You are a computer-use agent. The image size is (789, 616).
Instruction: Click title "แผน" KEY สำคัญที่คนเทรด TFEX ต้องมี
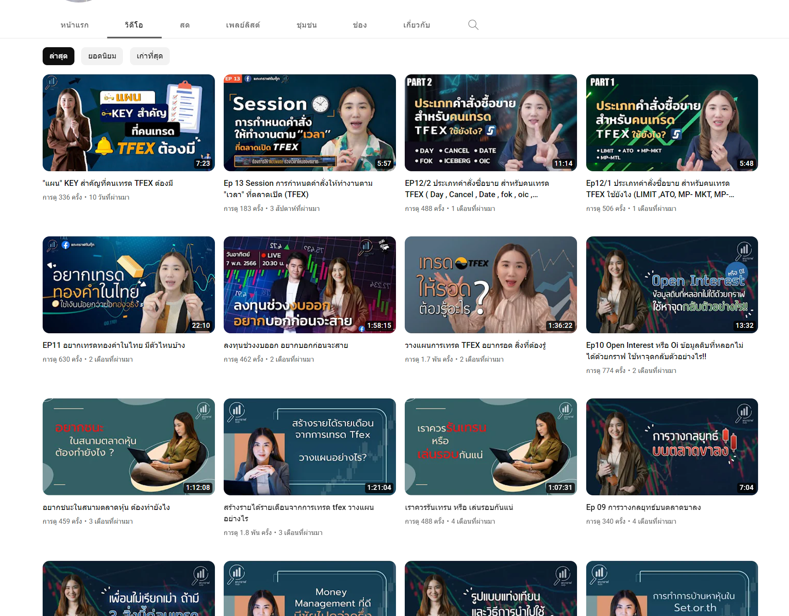pos(108,183)
